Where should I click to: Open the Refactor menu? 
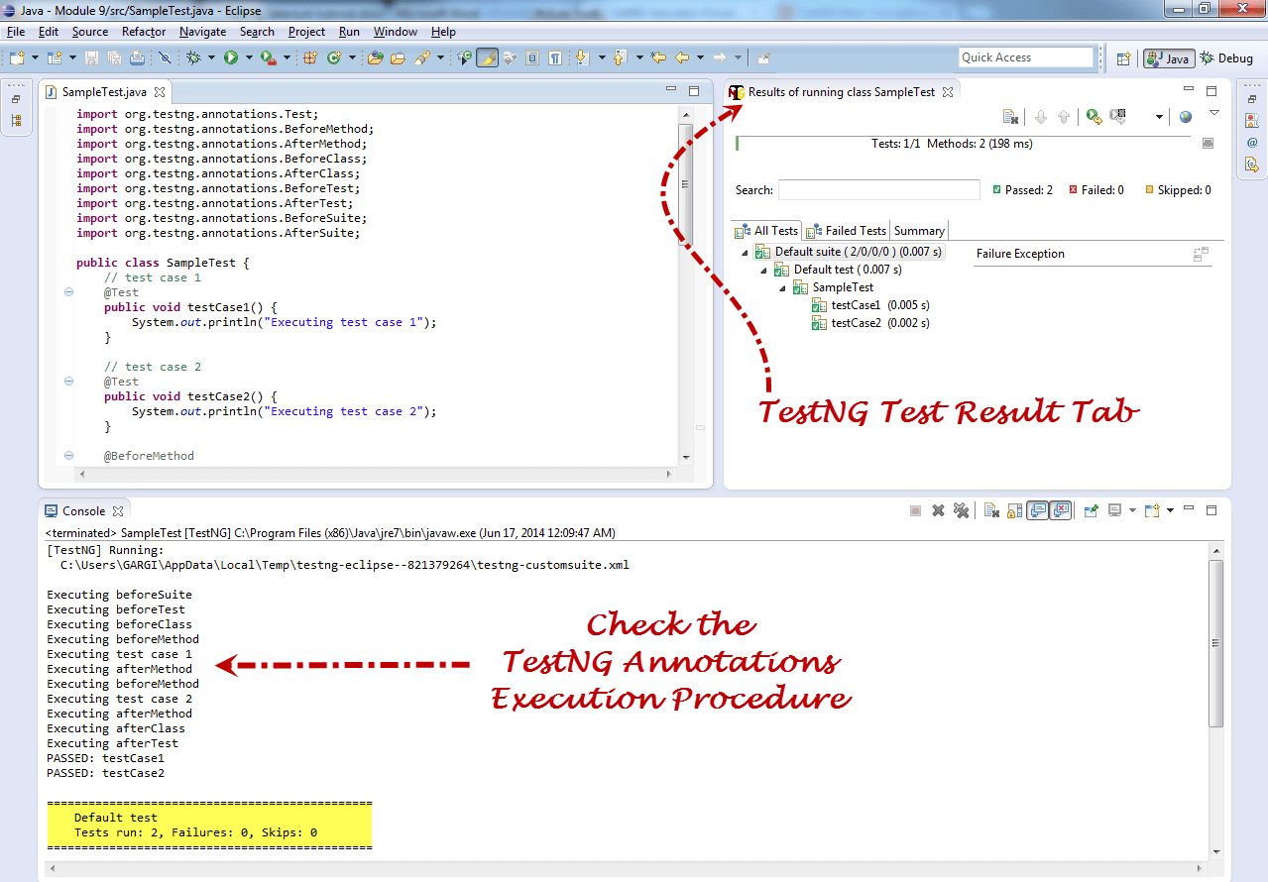pos(144,32)
